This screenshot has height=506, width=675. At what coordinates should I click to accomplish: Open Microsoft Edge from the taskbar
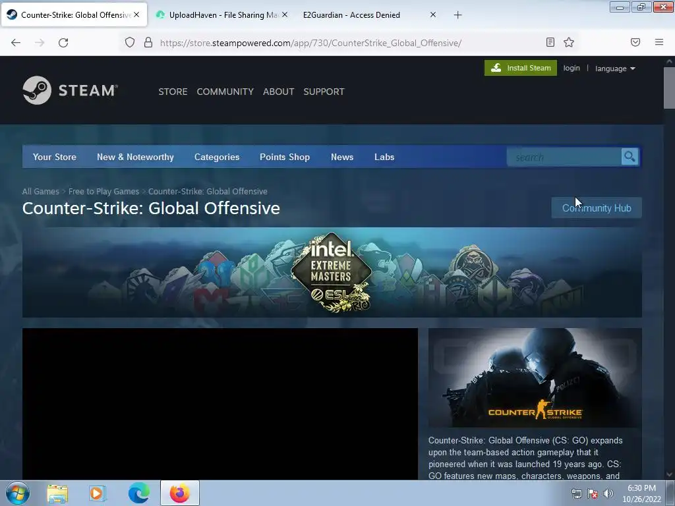[x=138, y=493]
